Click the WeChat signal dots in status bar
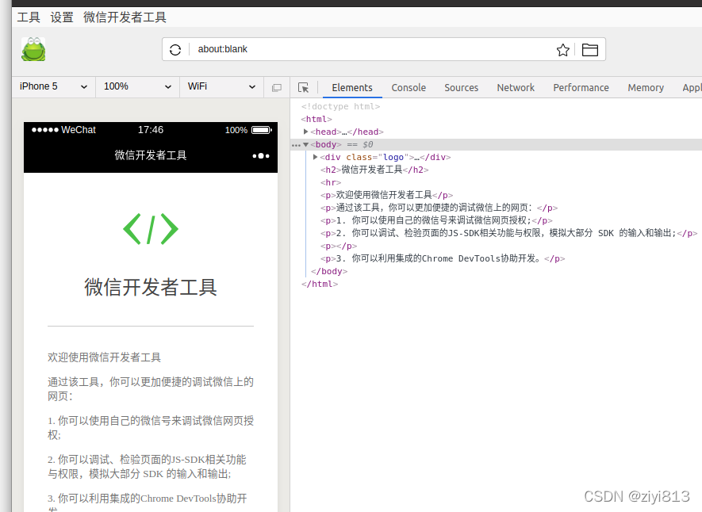This screenshot has height=512, width=702. click(x=44, y=130)
